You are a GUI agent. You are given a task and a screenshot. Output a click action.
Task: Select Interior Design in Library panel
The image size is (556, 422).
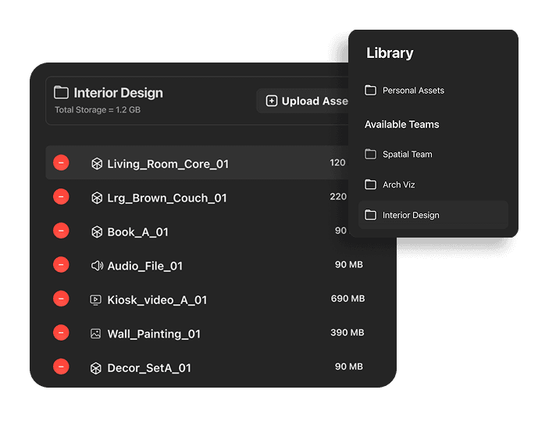click(433, 215)
